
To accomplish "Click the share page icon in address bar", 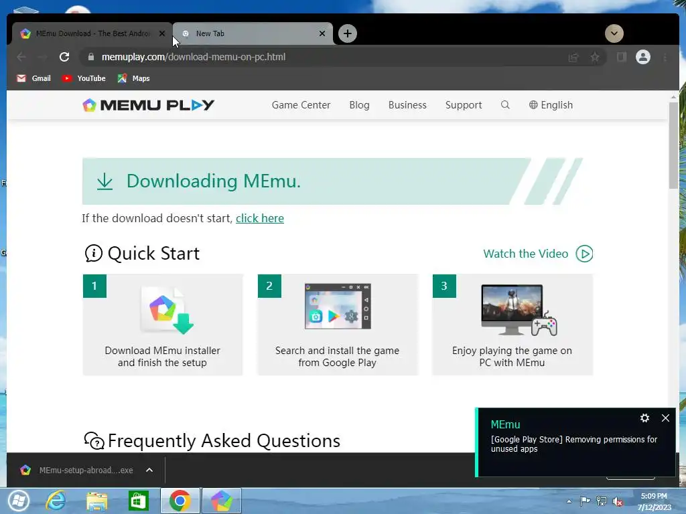I will (x=573, y=58).
